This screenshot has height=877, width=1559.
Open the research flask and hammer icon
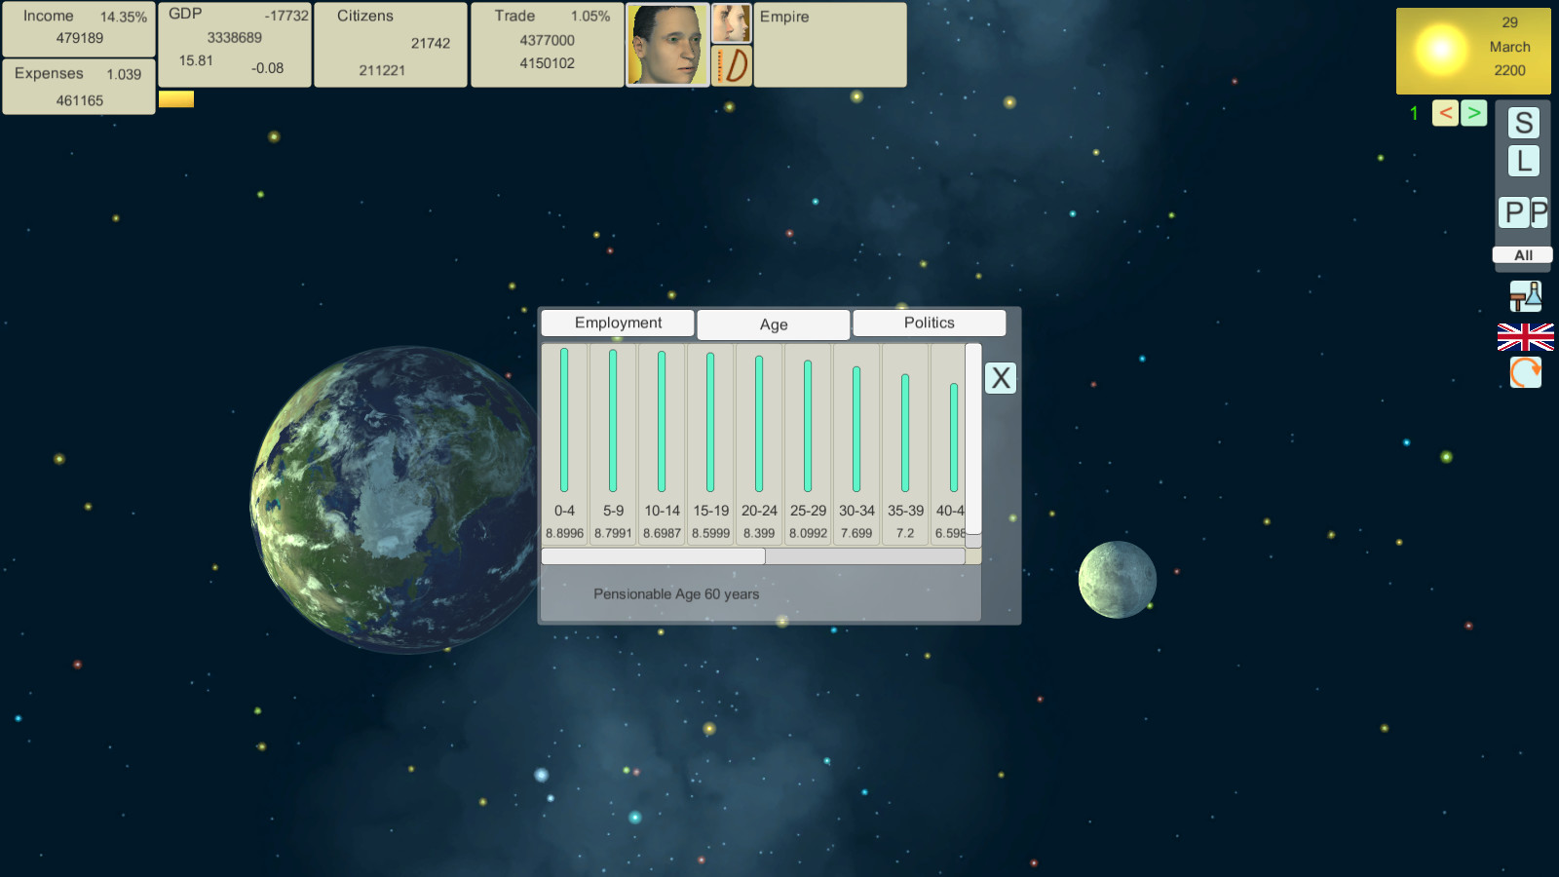1525,296
